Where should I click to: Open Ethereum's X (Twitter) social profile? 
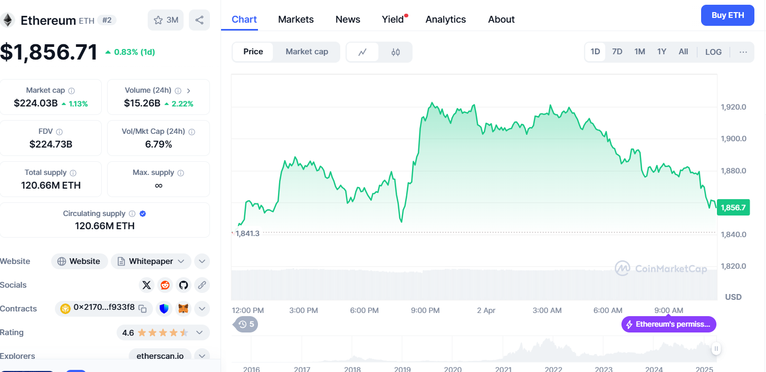tap(146, 285)
